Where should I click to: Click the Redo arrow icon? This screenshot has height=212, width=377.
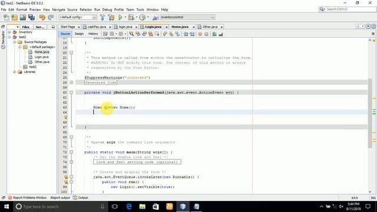(51, 17)
